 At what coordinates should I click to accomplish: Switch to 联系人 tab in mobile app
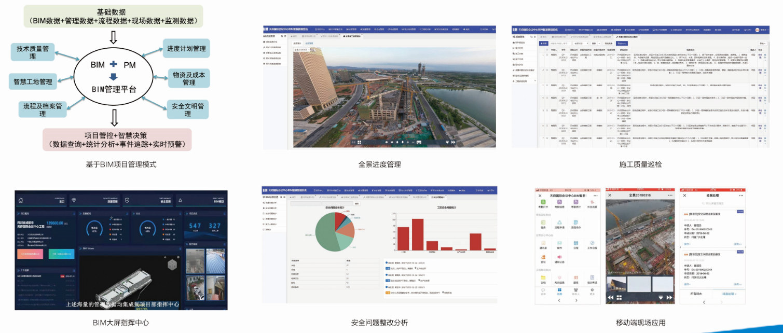tap(575, 292)
